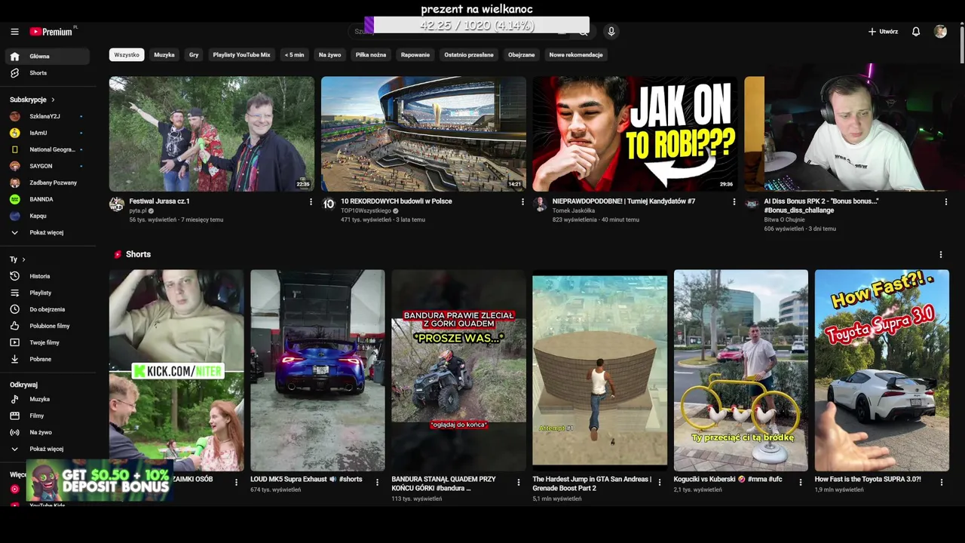Open Na żywo under Odkrywaj
This screenshot has height=543, width=965.
pyautogui.click(x=47, y=432)
